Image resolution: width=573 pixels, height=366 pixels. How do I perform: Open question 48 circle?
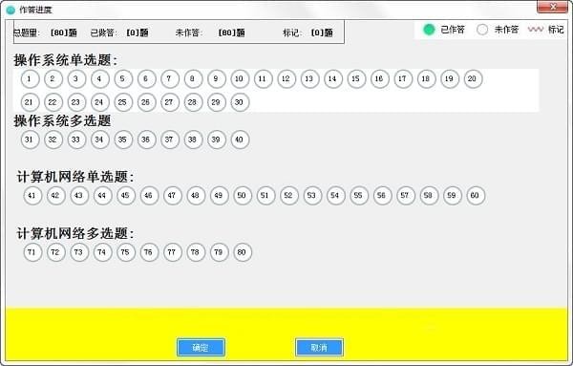(196, 196)
